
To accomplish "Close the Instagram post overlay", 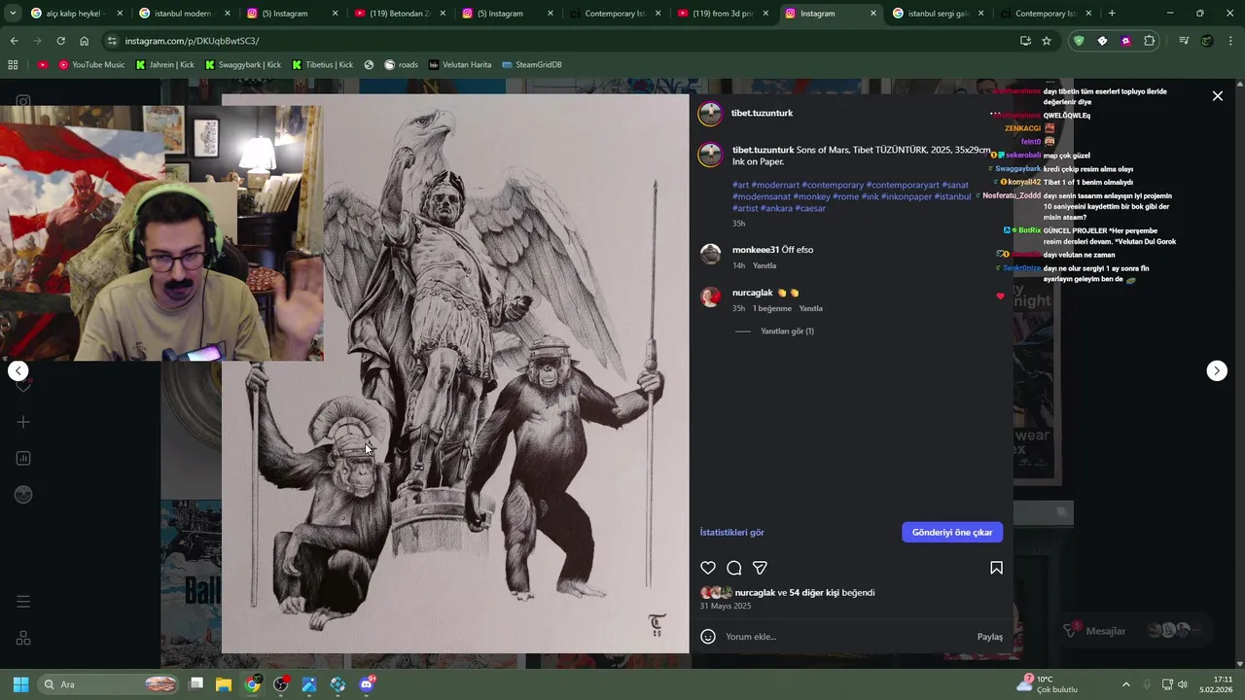I will tap(1217, 96).
